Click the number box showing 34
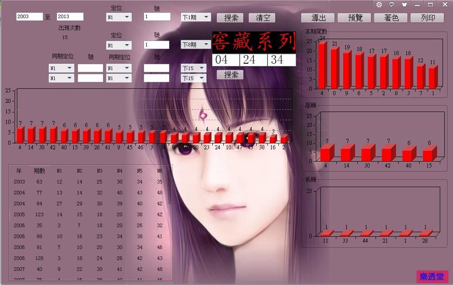The image size is (453, 285). pyautogui.click(x=281, y=60)
